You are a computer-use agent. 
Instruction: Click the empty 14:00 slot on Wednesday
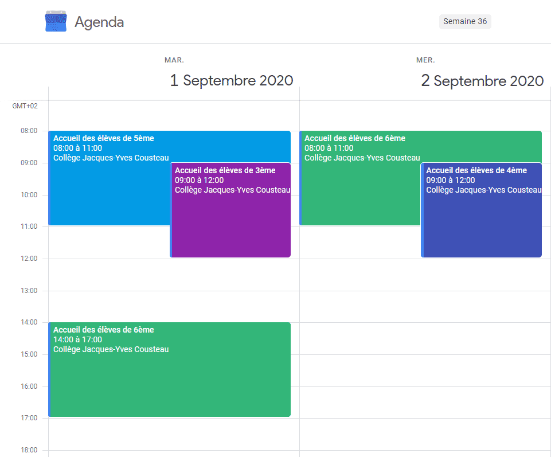(x=425, y=338)
